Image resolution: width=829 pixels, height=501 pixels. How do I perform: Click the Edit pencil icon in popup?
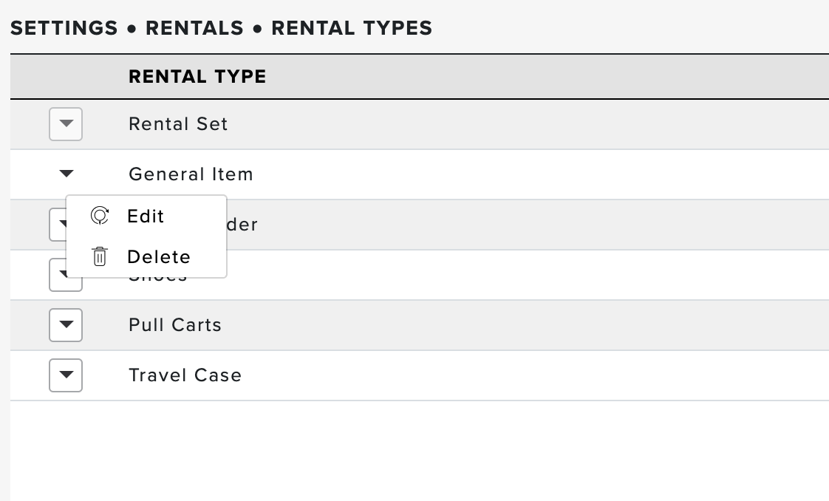coord(100,217)
